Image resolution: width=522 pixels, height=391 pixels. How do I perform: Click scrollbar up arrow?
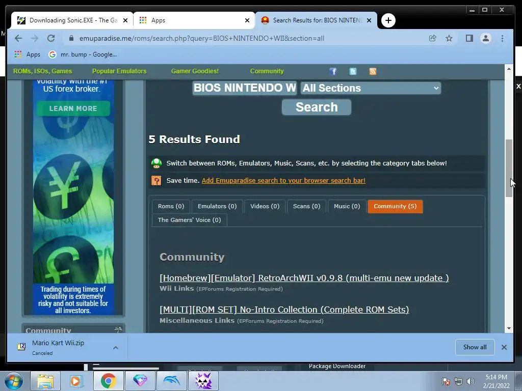point(509,69)
